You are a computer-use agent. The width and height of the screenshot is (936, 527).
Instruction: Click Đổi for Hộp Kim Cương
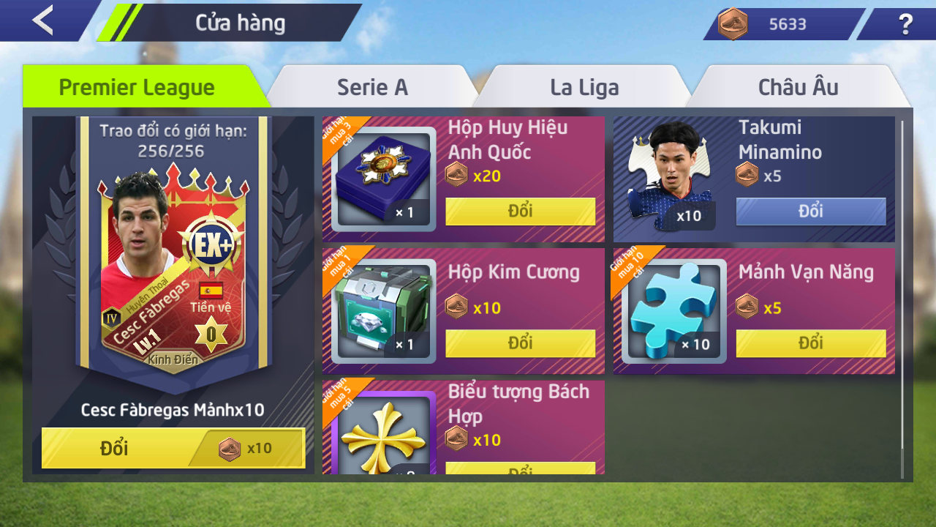[521, 343]
